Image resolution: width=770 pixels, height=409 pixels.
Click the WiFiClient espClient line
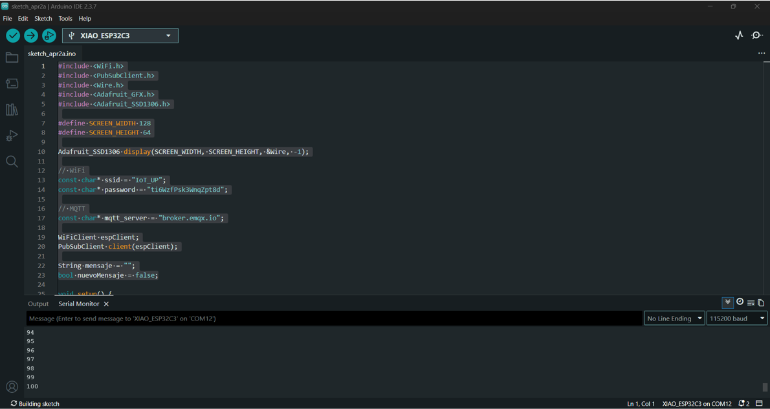[x=100, y=237]
